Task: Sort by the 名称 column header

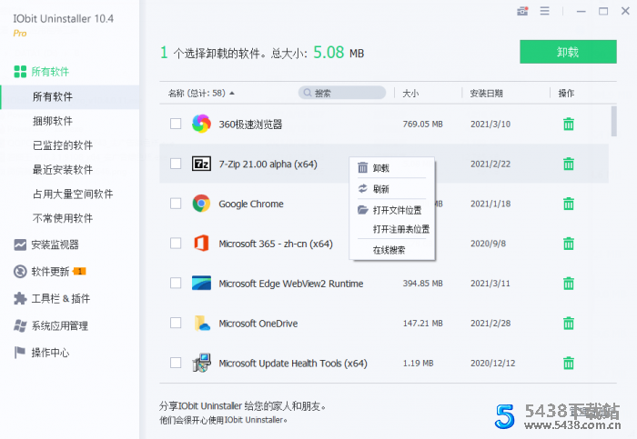Action: (197, 94)
